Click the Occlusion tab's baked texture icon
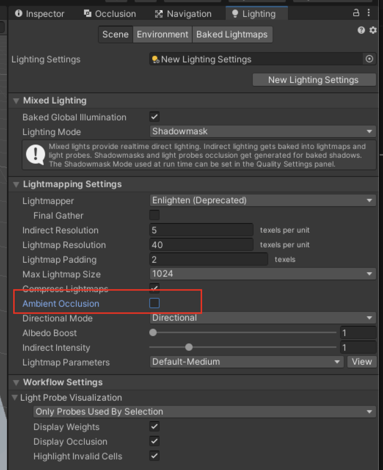 87,13
